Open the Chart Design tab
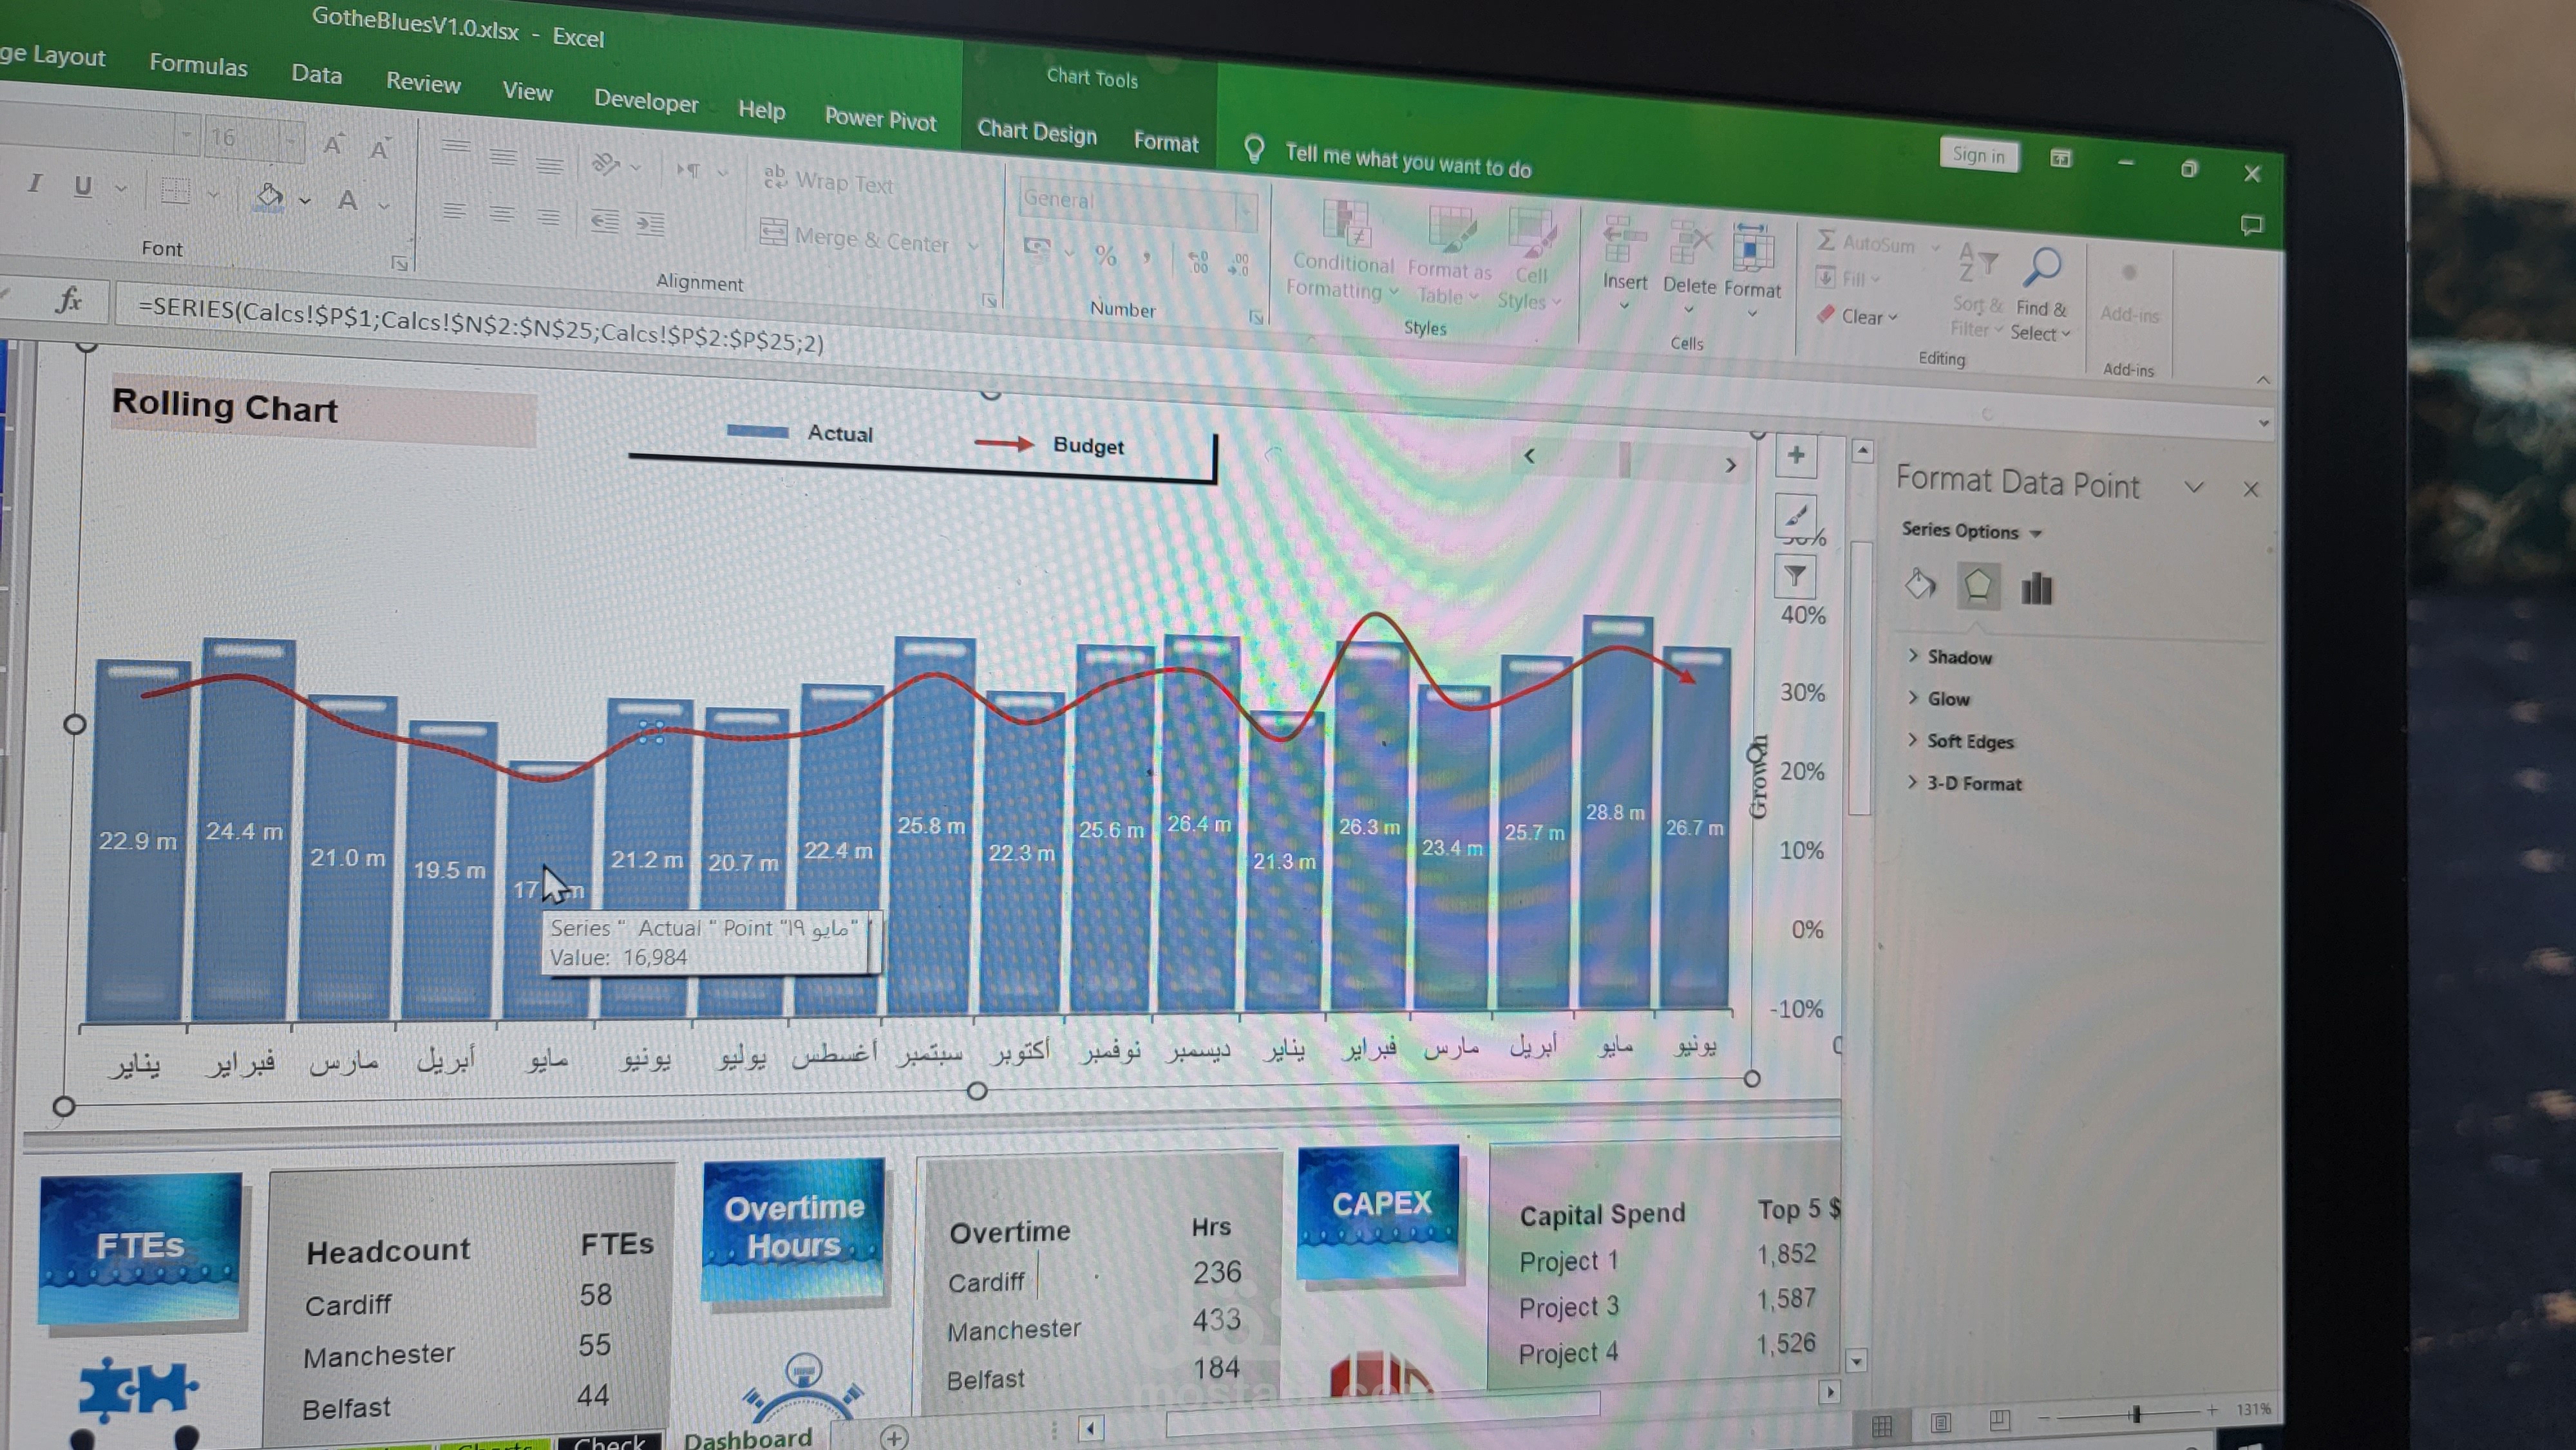The image size is (2576, 1450). point(1037,131)
